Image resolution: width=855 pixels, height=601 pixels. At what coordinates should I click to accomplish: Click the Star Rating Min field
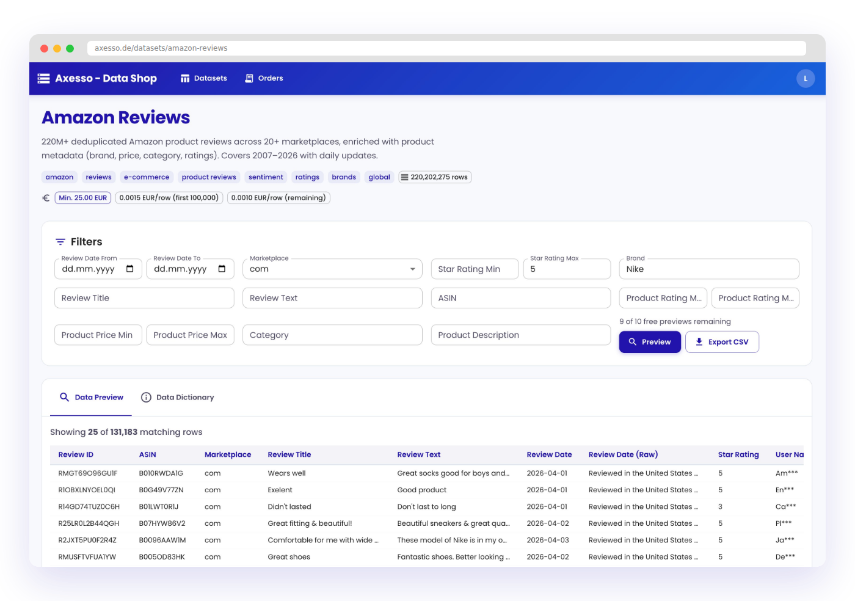tap(475, 269)
